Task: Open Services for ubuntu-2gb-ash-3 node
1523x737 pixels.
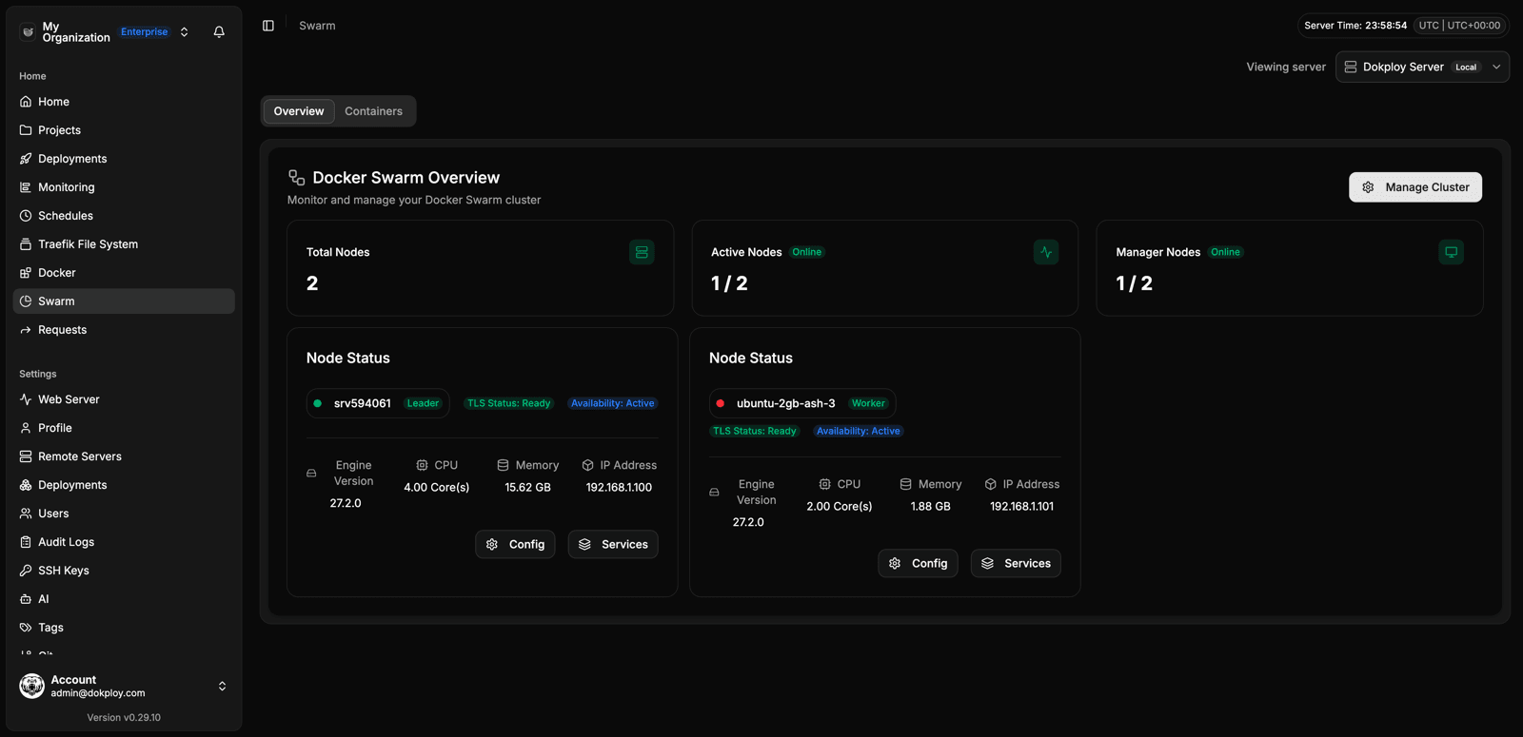Action: 1016,563
